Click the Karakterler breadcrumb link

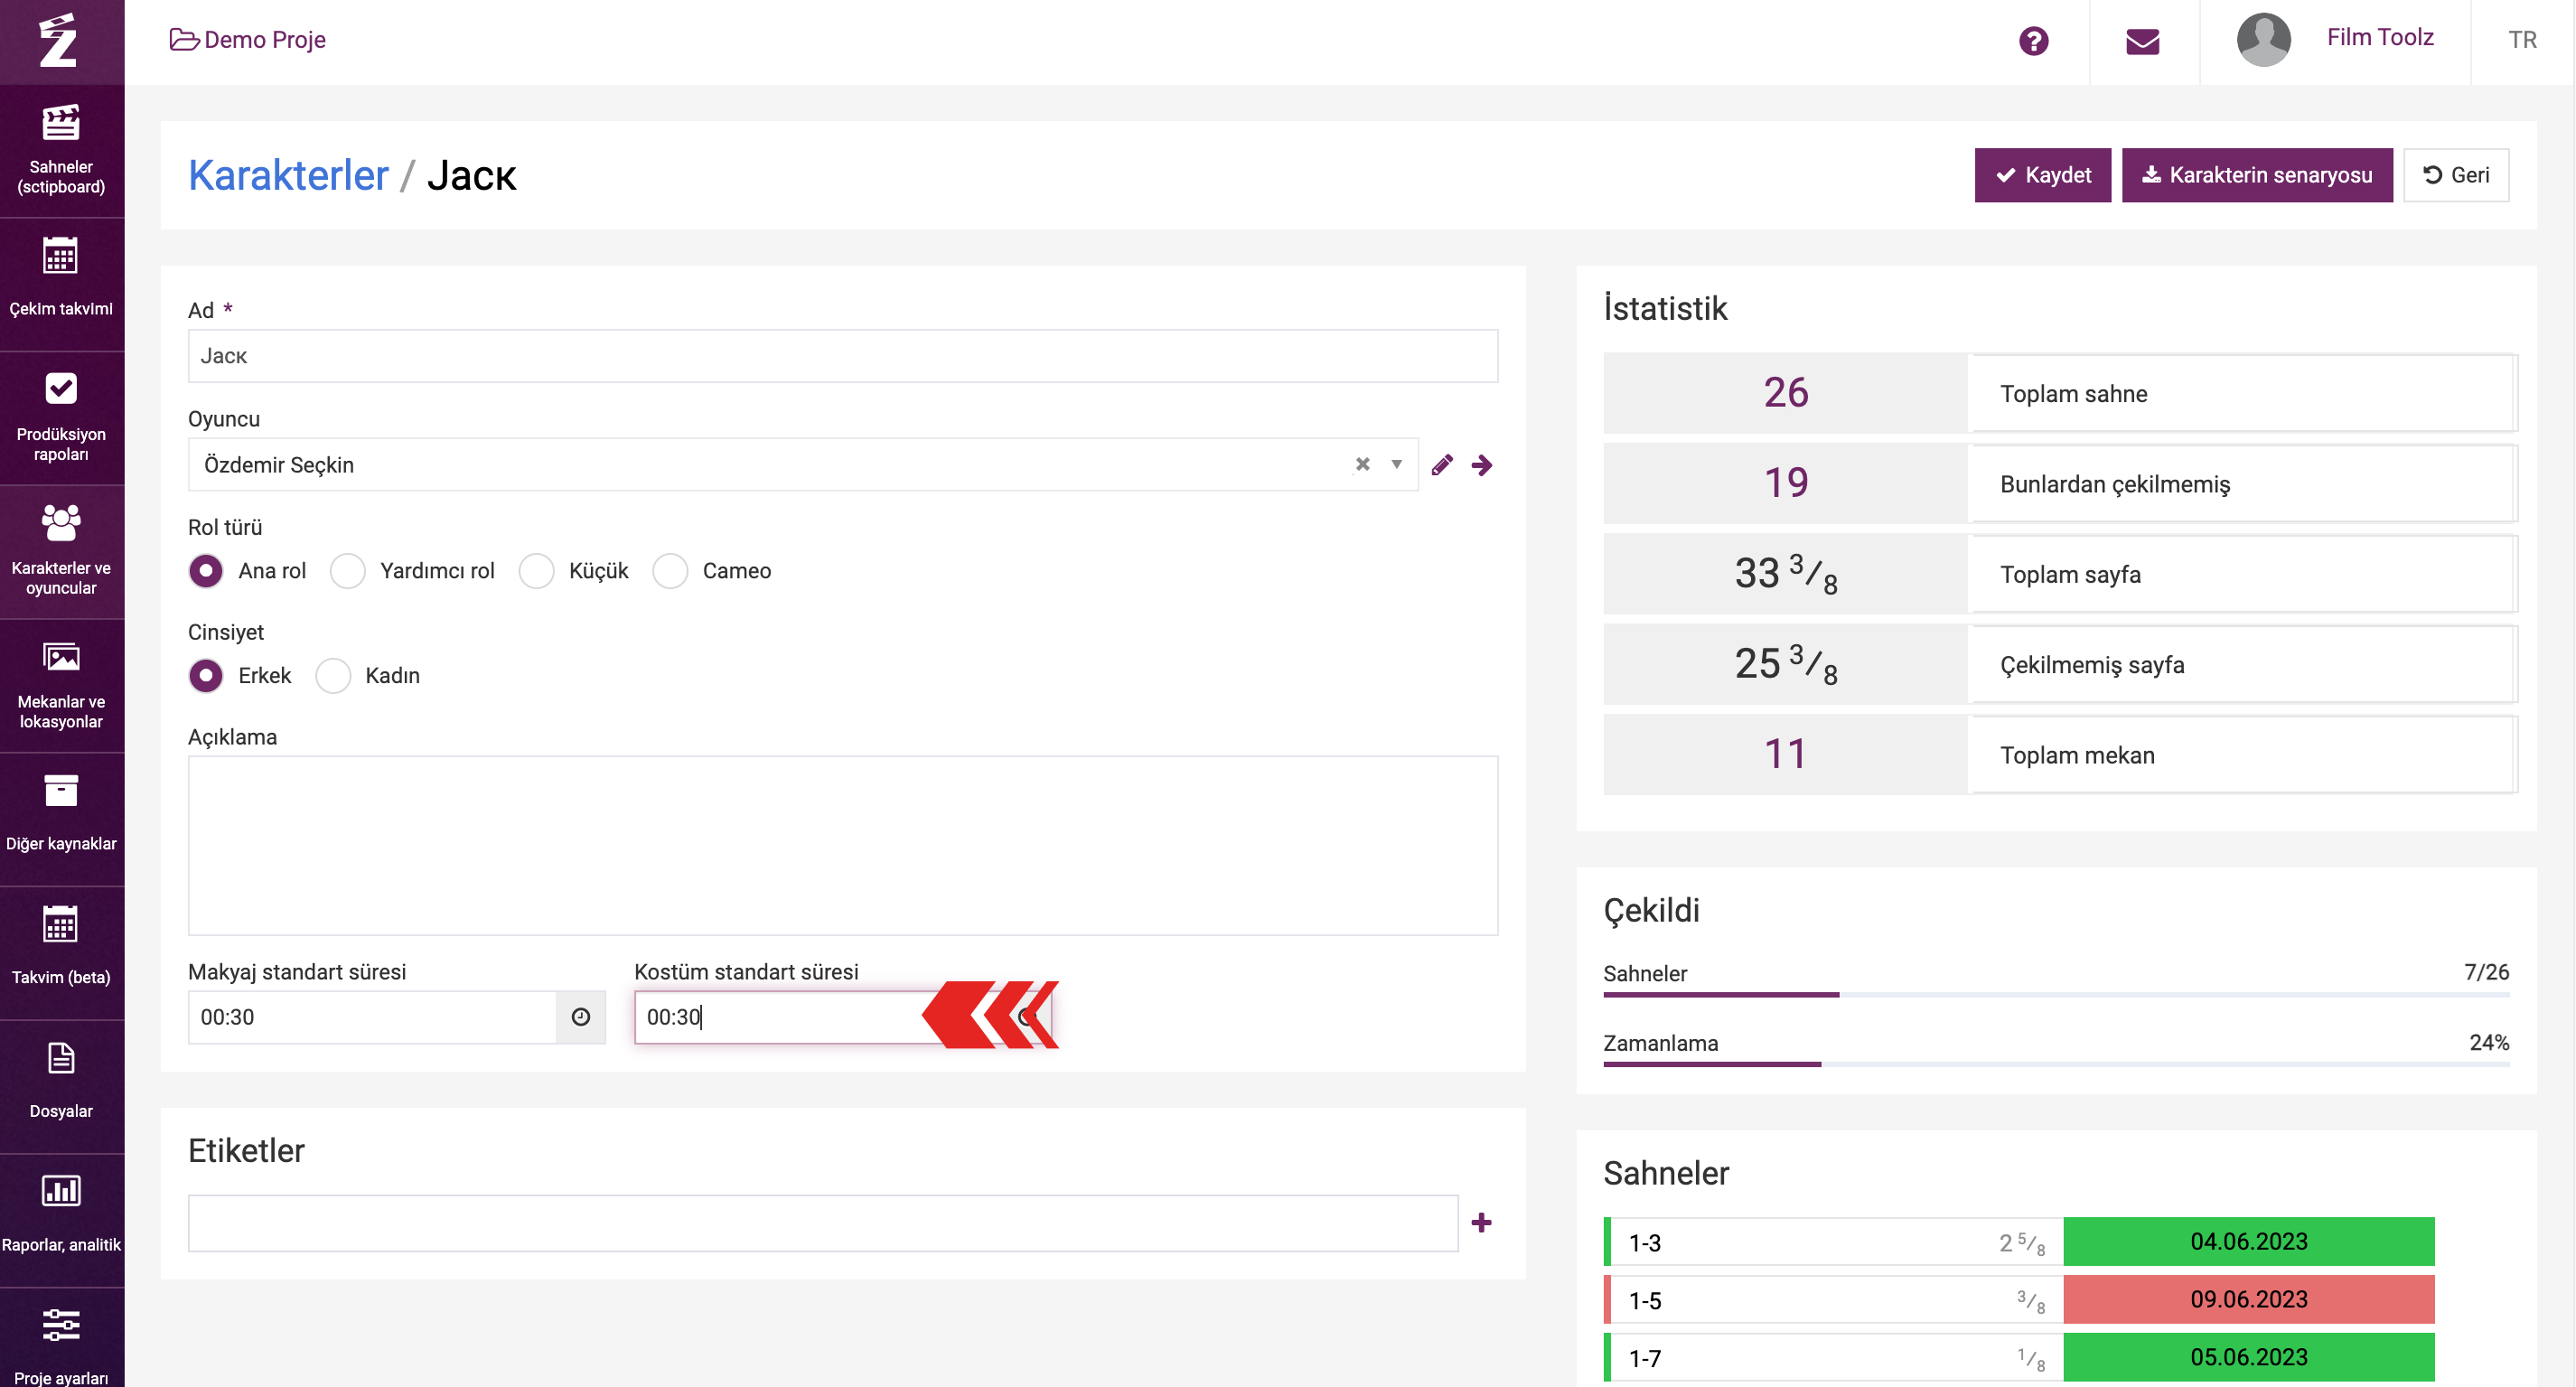(288, 175)
